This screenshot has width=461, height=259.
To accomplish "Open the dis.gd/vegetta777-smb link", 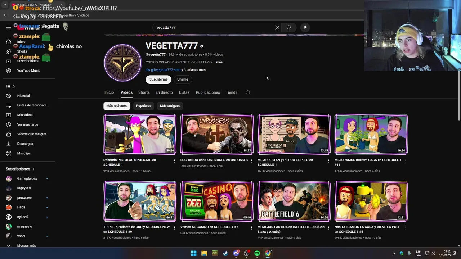I will [163, 70].
